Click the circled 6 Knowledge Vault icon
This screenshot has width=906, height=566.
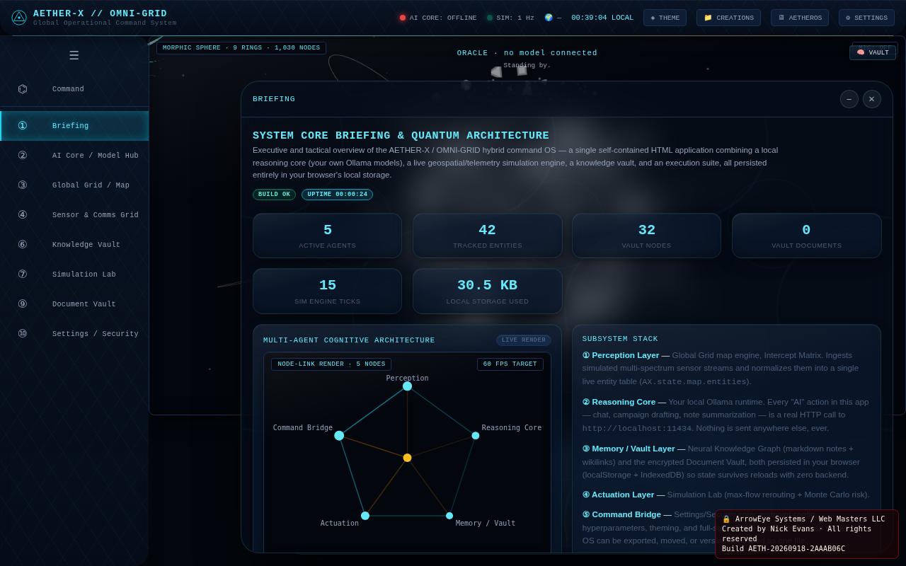[23, 245]
